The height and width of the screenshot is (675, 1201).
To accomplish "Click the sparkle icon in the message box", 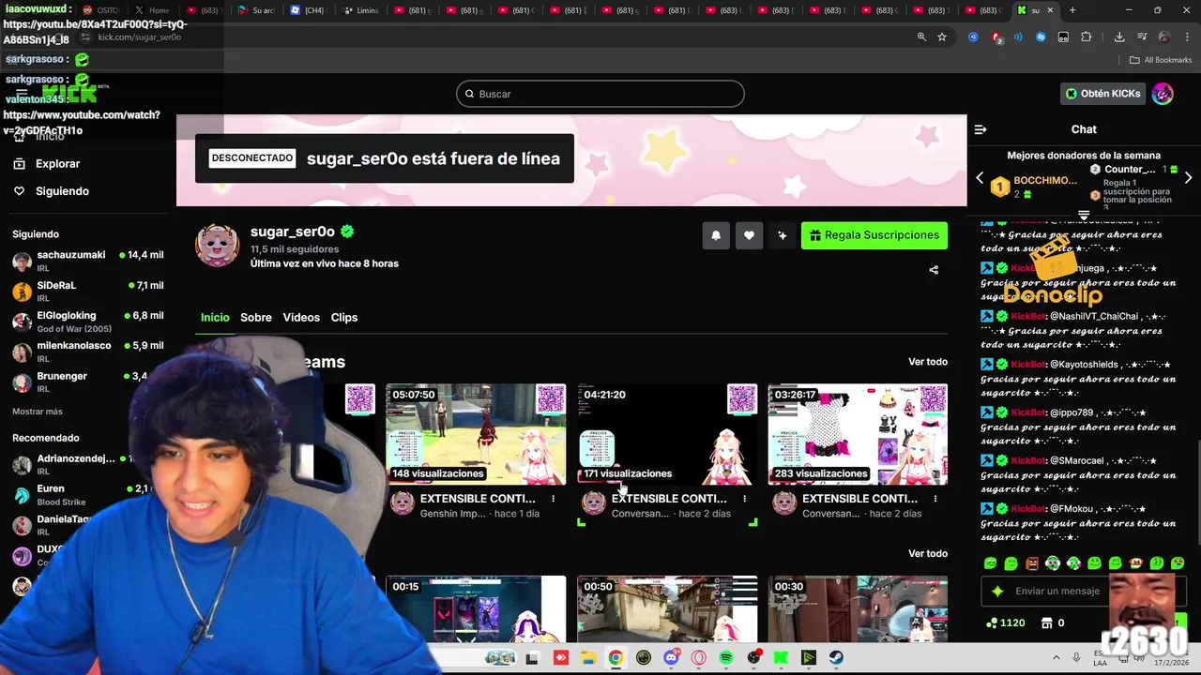I will coord(997,592).
